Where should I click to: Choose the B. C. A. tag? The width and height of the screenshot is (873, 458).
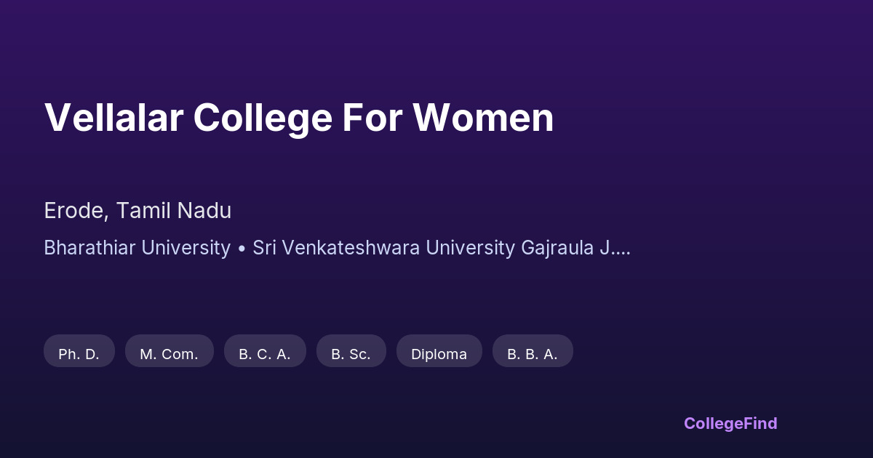coord(265,354)
